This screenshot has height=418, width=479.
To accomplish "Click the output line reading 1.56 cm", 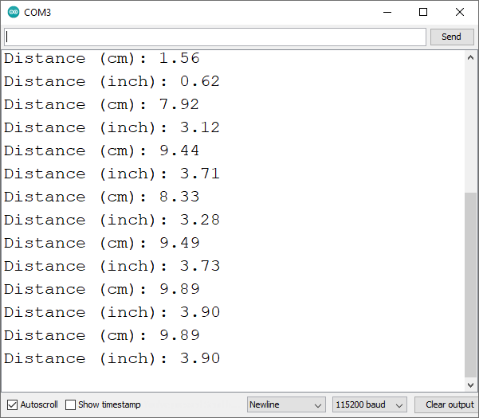I will click(x=102, y=58).
